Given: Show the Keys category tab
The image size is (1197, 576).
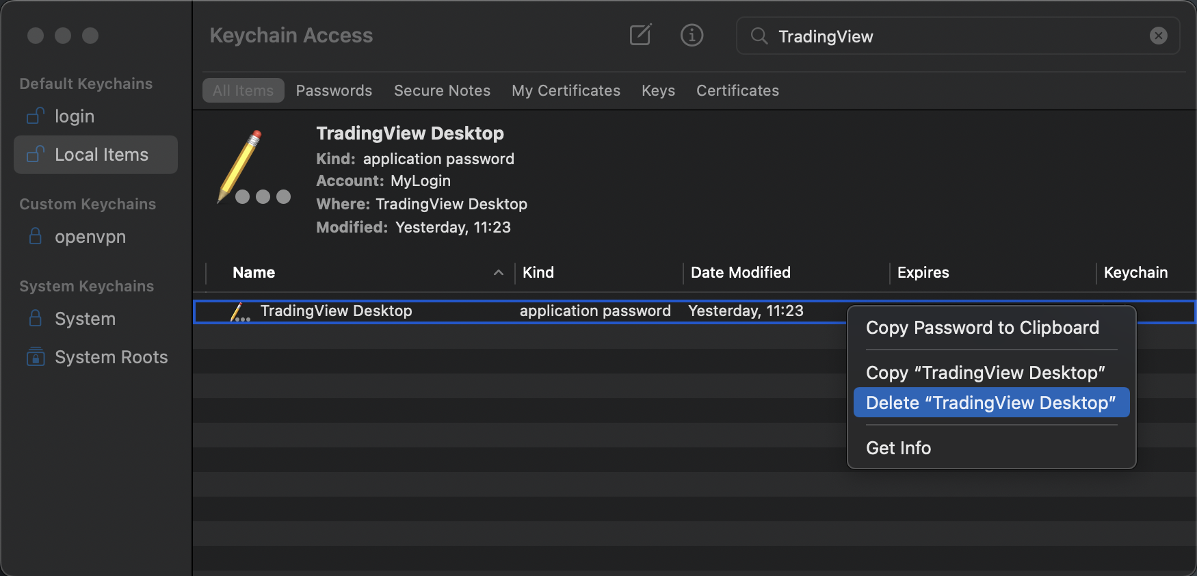Looking at the screenshot, I should point(658,90).
